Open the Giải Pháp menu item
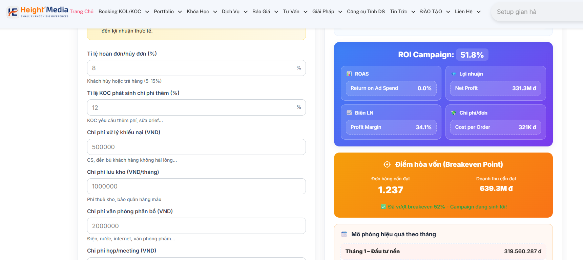The width and height of the screenshot is (583, 260). [323, 12]
